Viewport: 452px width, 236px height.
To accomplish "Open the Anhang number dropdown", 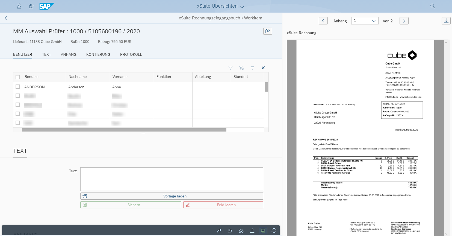I will pos(365,21).
